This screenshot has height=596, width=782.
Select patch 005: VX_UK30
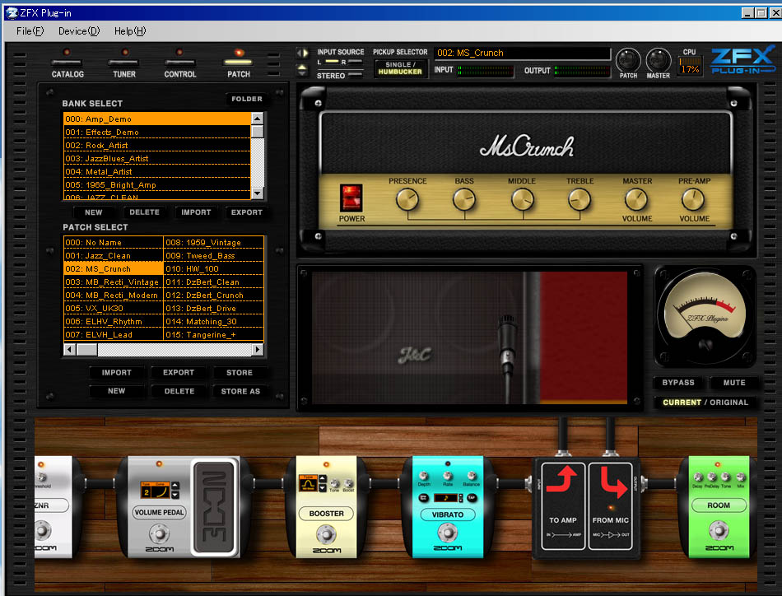114,308
